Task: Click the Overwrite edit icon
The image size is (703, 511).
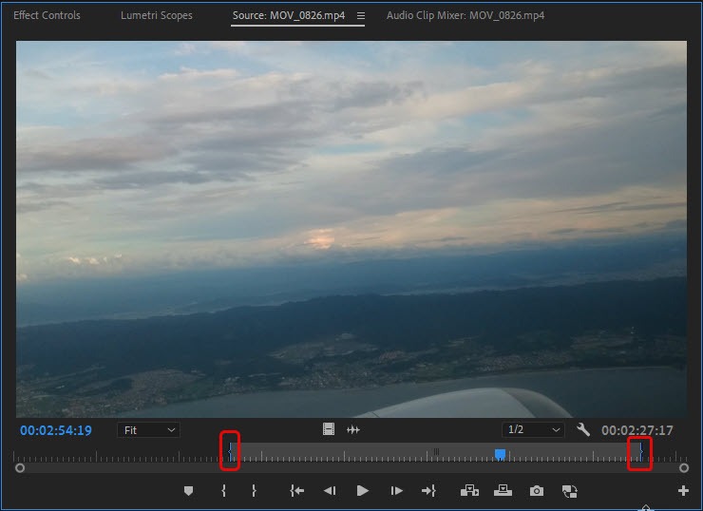Action: click(x=503, y=491)
